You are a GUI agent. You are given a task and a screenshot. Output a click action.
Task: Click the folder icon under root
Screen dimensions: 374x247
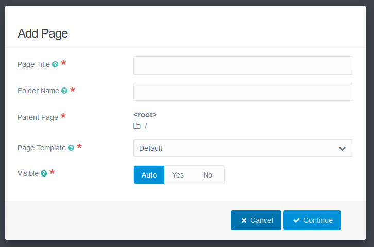[x=137, y=126]
